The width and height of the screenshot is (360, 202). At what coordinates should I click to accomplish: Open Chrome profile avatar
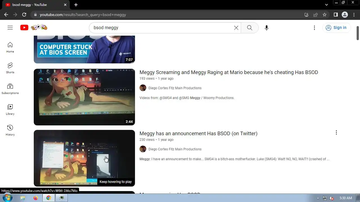(x=345, y=15)
